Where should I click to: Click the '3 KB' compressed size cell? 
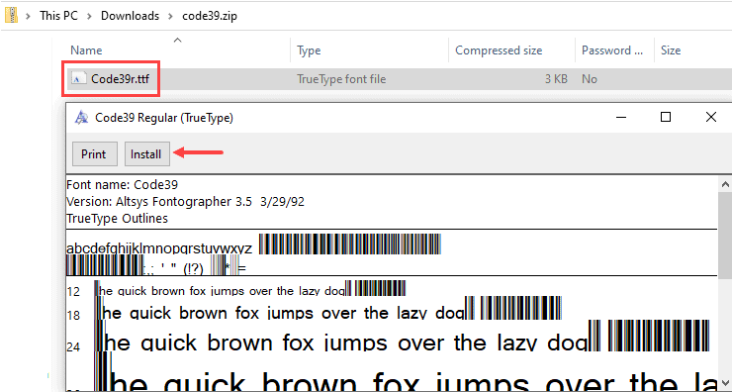556,79
